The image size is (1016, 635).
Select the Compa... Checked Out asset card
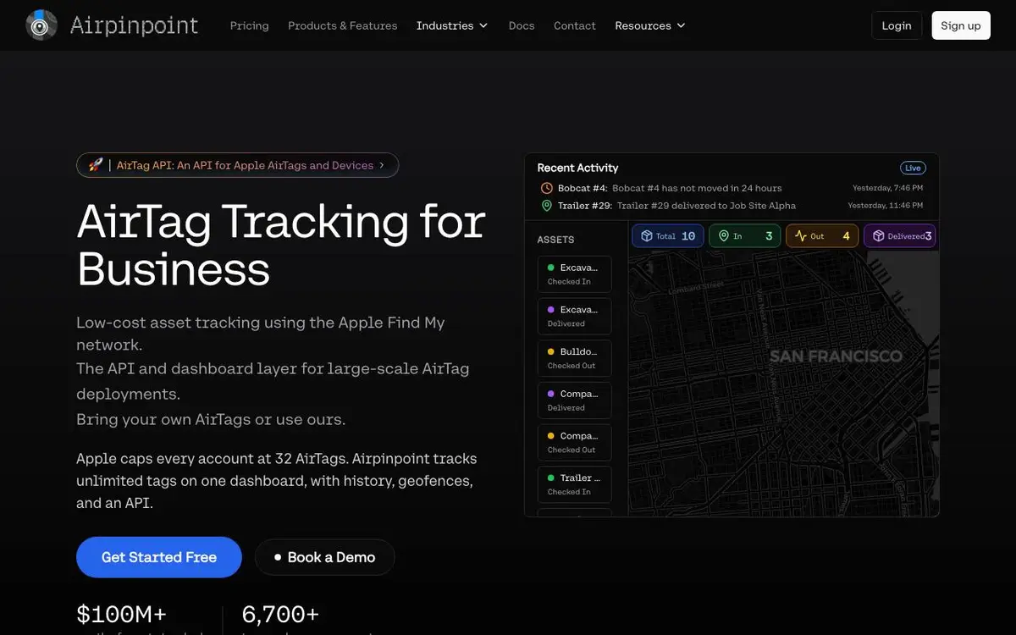(574, 443)
